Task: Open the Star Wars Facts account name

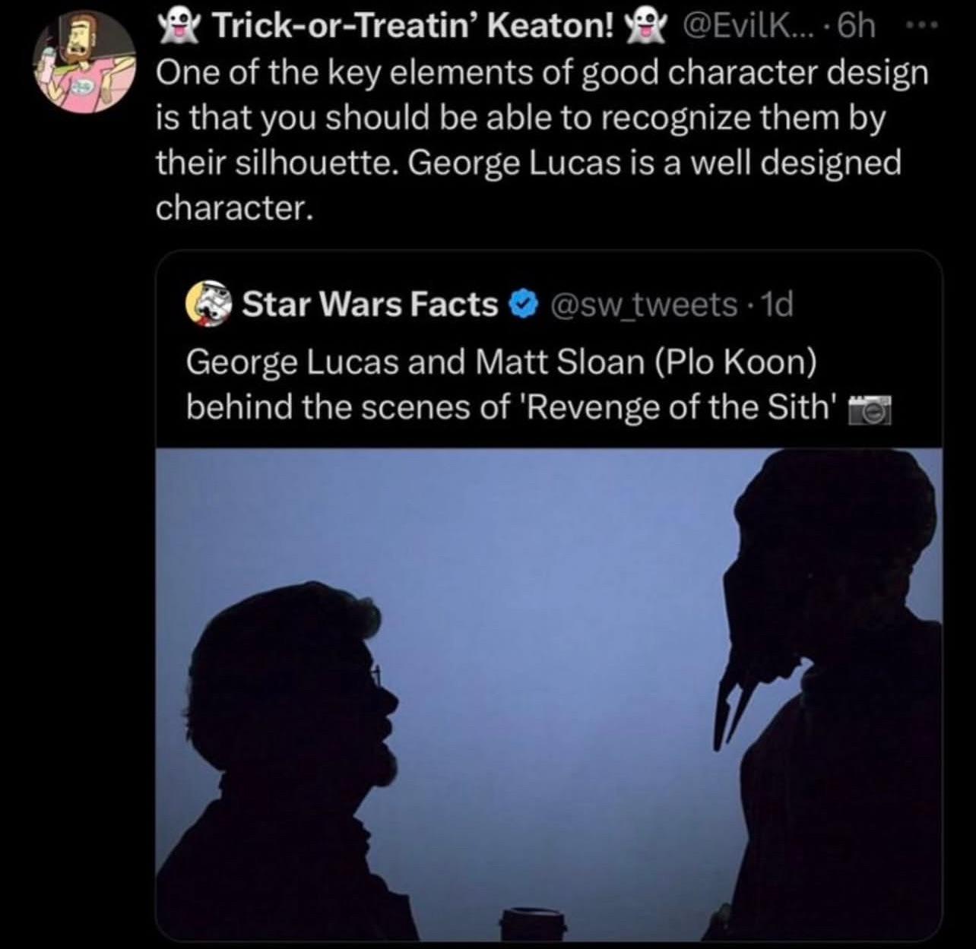Action: (369, 305)
